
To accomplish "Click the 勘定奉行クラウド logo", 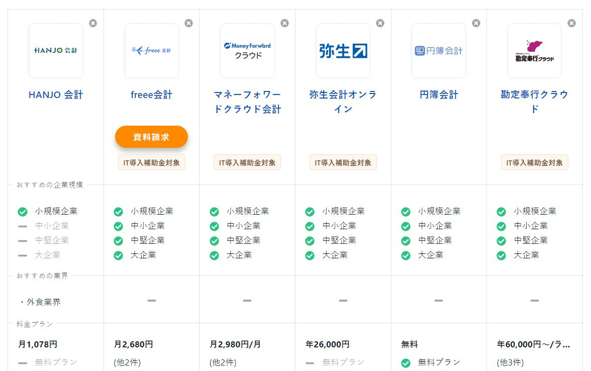I will (x=534, y=51).
